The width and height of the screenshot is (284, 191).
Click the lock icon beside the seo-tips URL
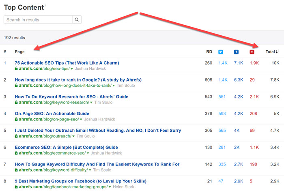[16, 69]
